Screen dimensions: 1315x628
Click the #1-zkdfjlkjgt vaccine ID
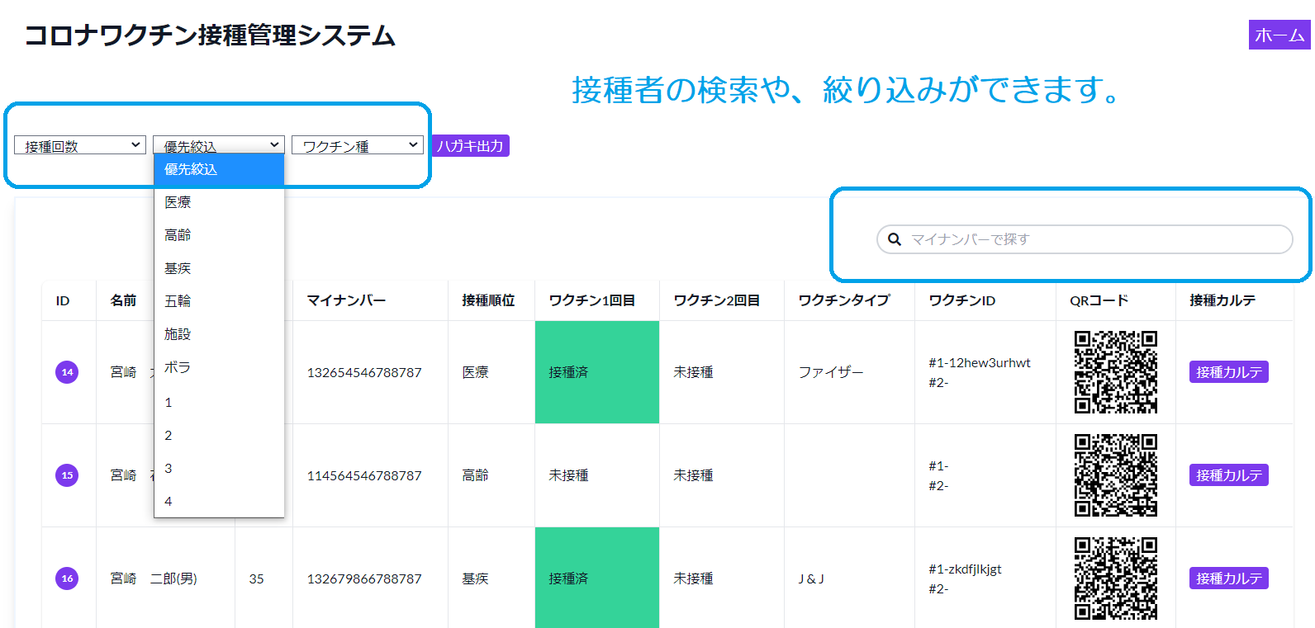965,569
